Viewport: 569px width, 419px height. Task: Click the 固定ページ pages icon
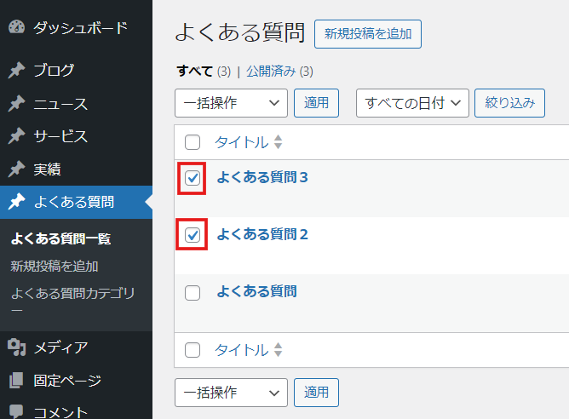[x=16, y=380]
